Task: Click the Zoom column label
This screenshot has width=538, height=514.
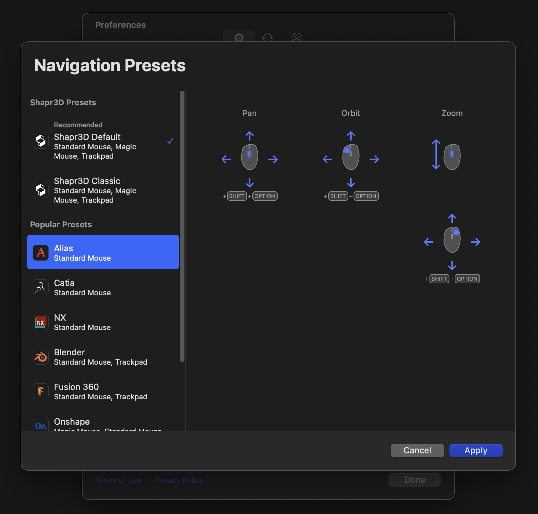Action: (x=452, y=113)
